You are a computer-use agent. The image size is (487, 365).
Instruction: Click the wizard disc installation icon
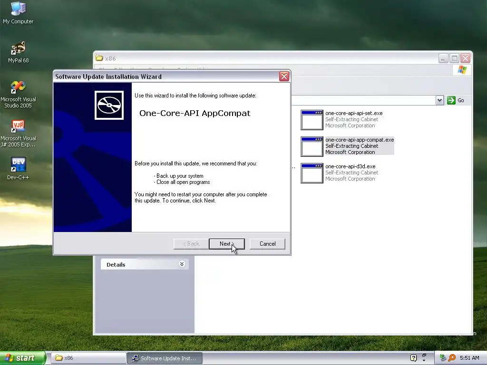pyautogui.click(x=109, y=105)
